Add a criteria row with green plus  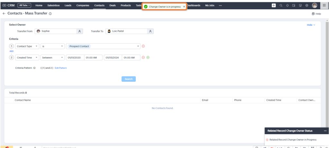(148, 57)
